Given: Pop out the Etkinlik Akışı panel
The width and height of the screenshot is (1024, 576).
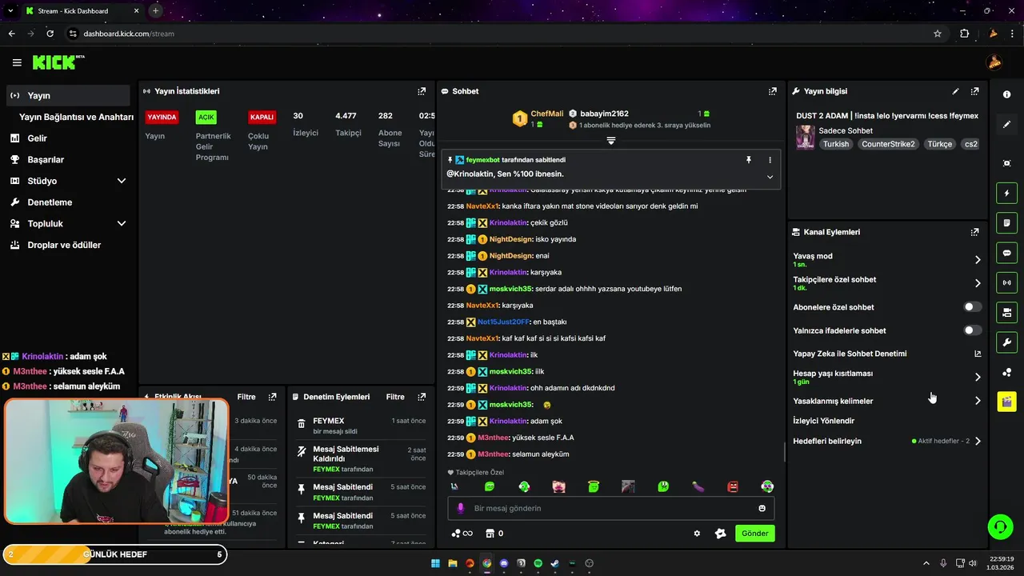Looking at the screenshot, I should (x=273, y=397).
